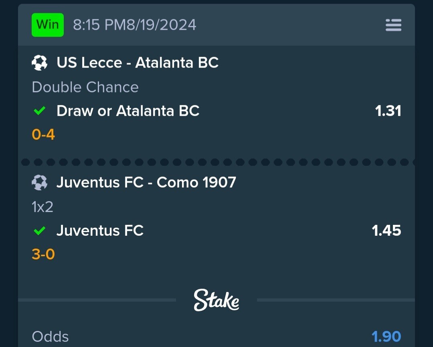Select the Draw or Atalanta BC selection

pos(128,111)
